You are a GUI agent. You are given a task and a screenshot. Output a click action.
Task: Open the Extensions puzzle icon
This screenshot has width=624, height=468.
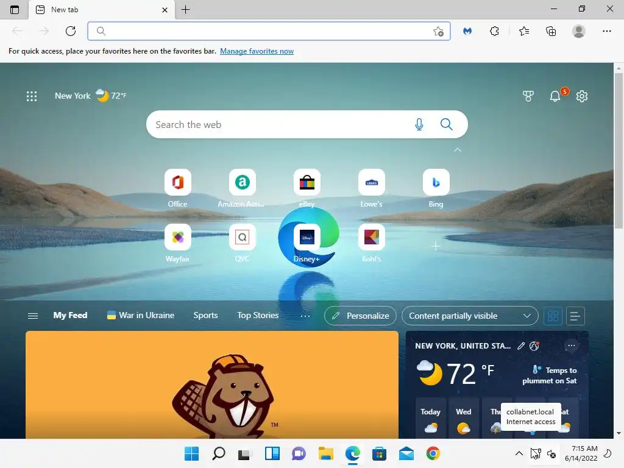[494, 31]
